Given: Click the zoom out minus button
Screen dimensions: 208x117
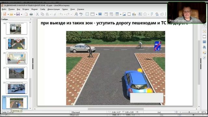Looking at the screenshot, I should pos(180,112).
